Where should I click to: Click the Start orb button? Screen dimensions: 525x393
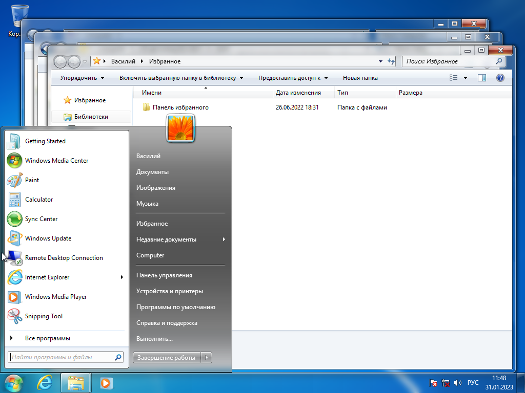click(14, 383)
